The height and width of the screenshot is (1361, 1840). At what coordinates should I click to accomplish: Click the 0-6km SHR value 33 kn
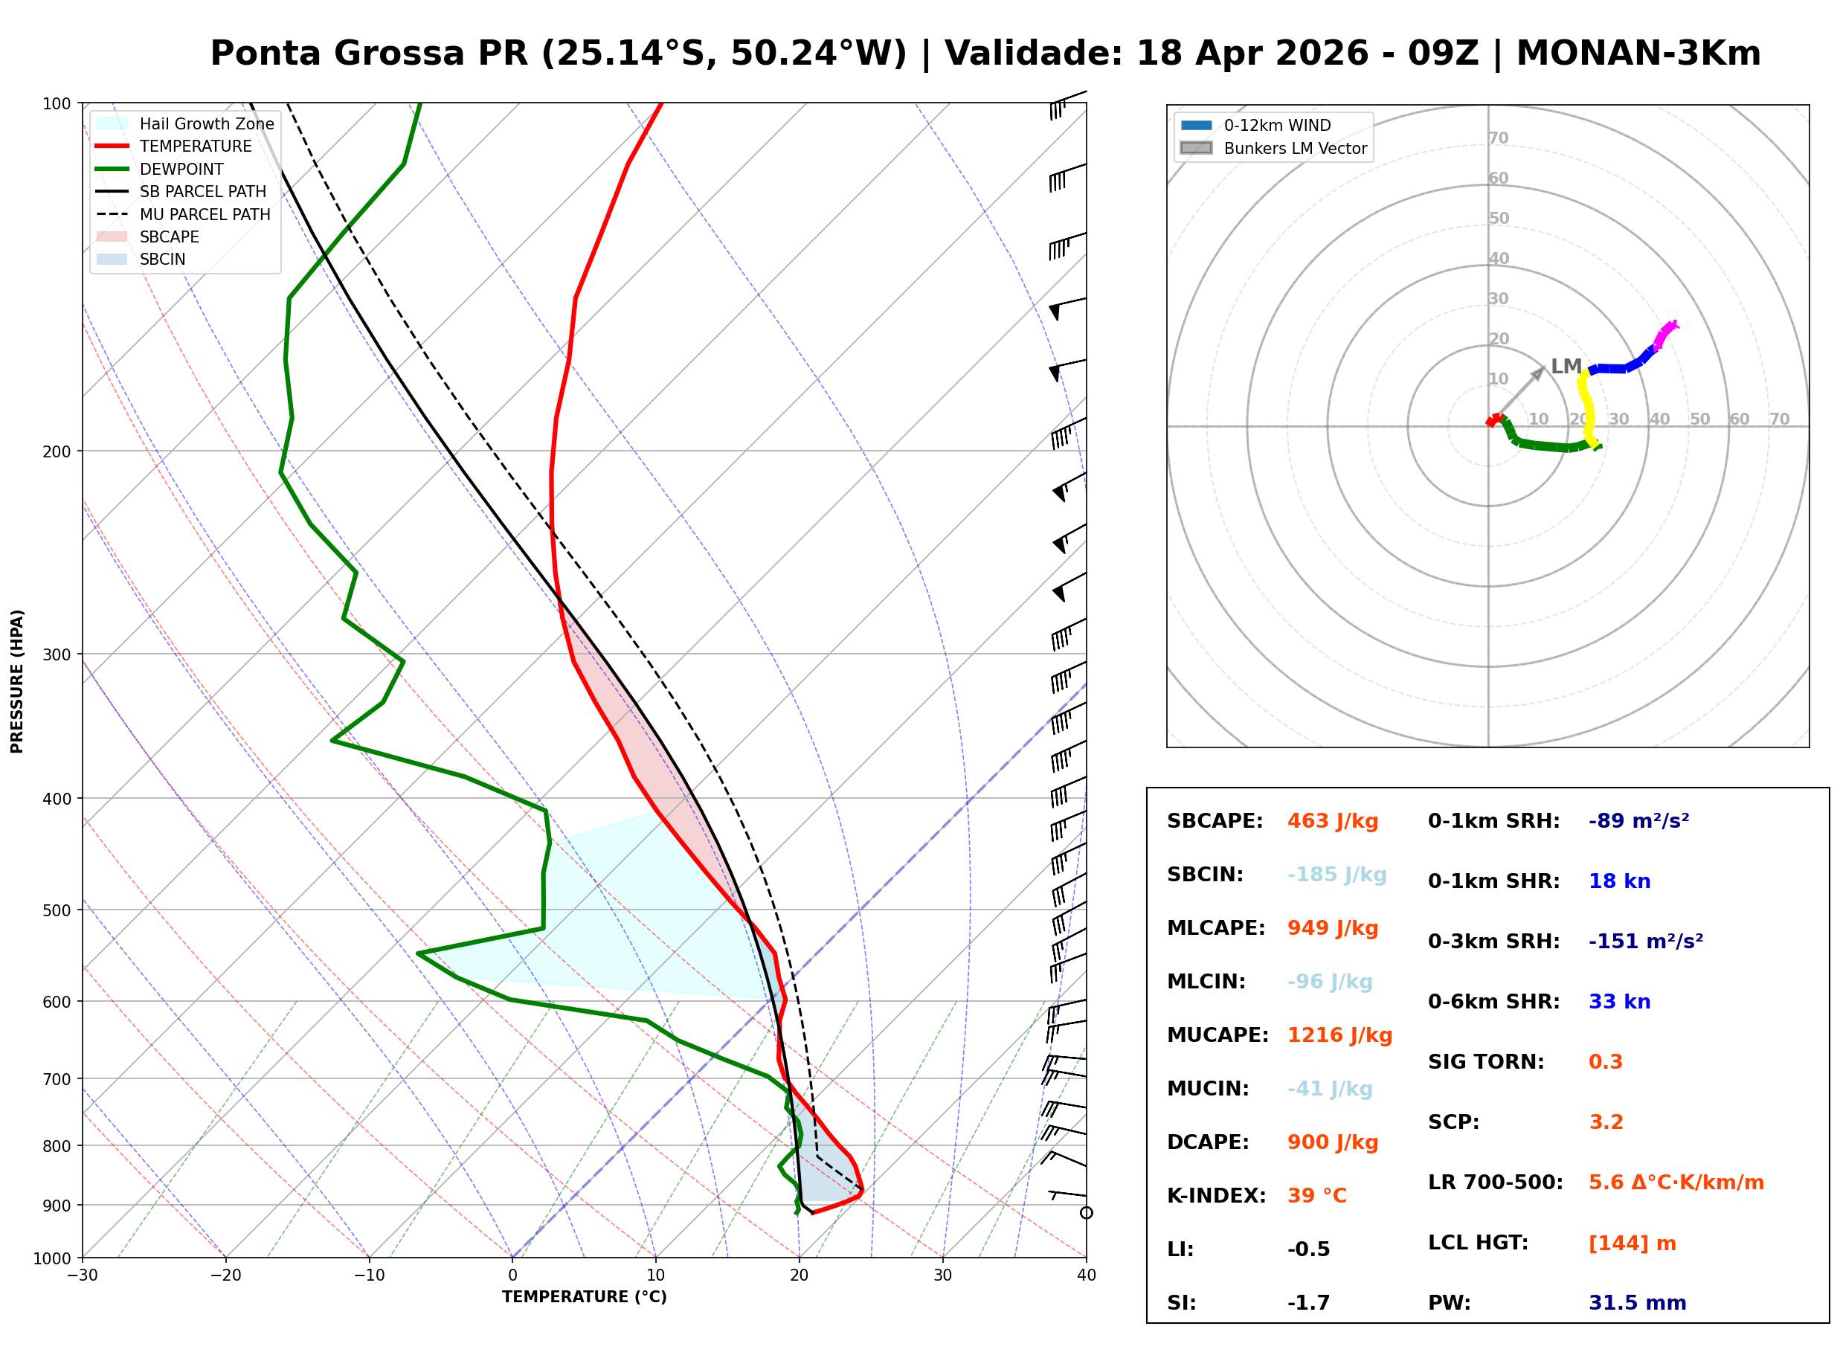pos(1619,1002)
